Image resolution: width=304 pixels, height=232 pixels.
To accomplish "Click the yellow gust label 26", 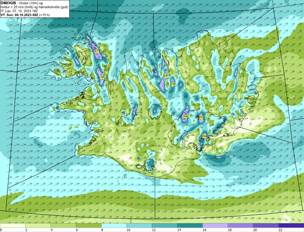I will (204, 136).
